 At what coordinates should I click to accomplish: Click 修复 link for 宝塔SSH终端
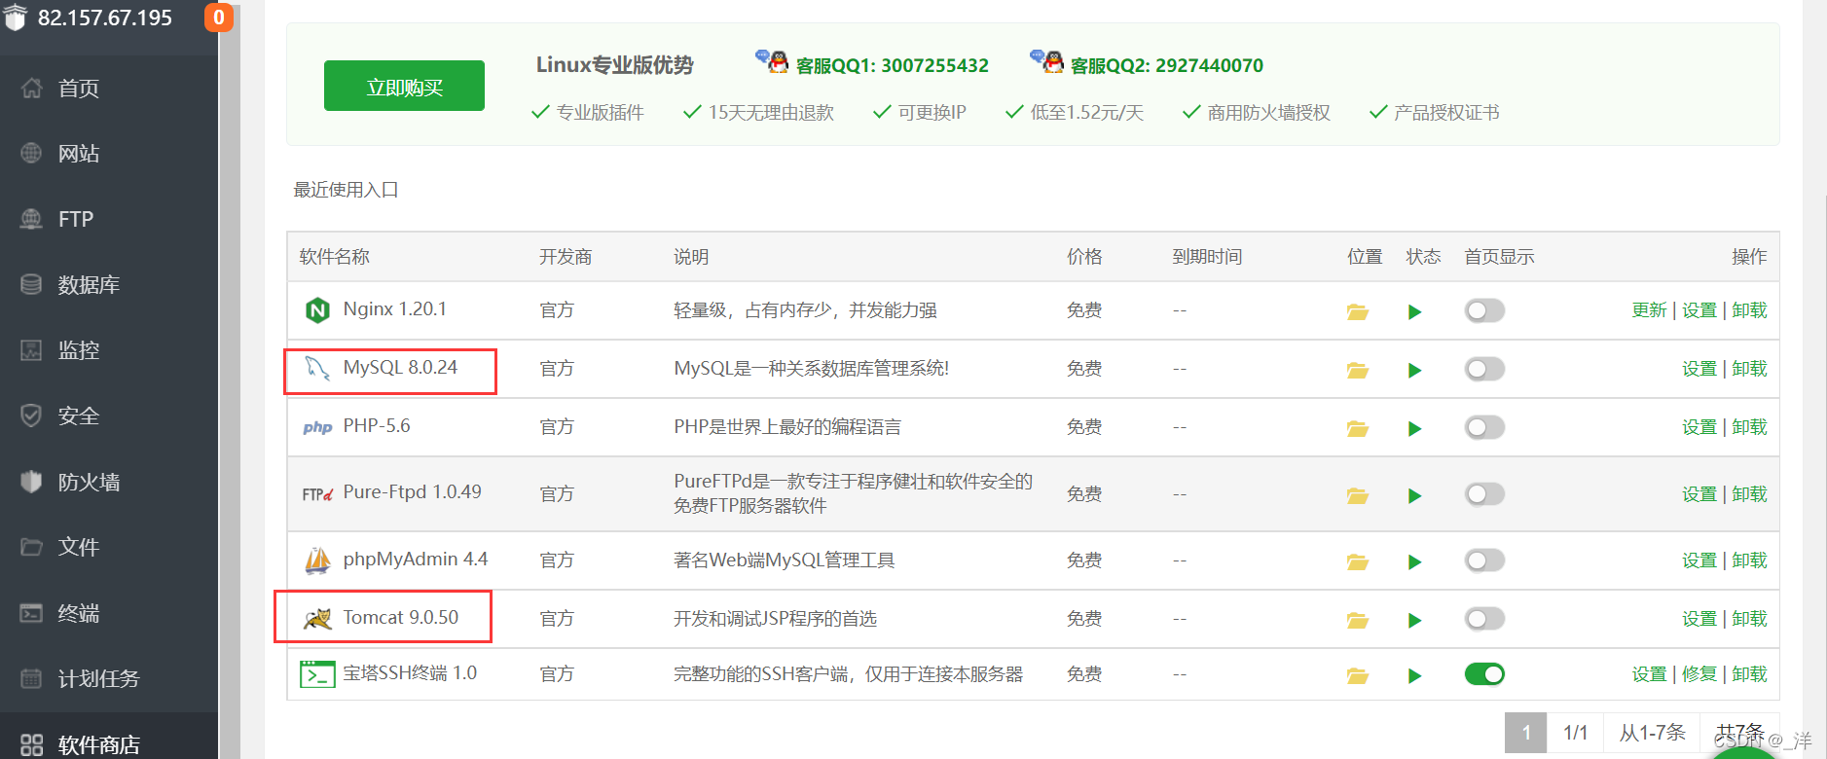coord(1699,674)
